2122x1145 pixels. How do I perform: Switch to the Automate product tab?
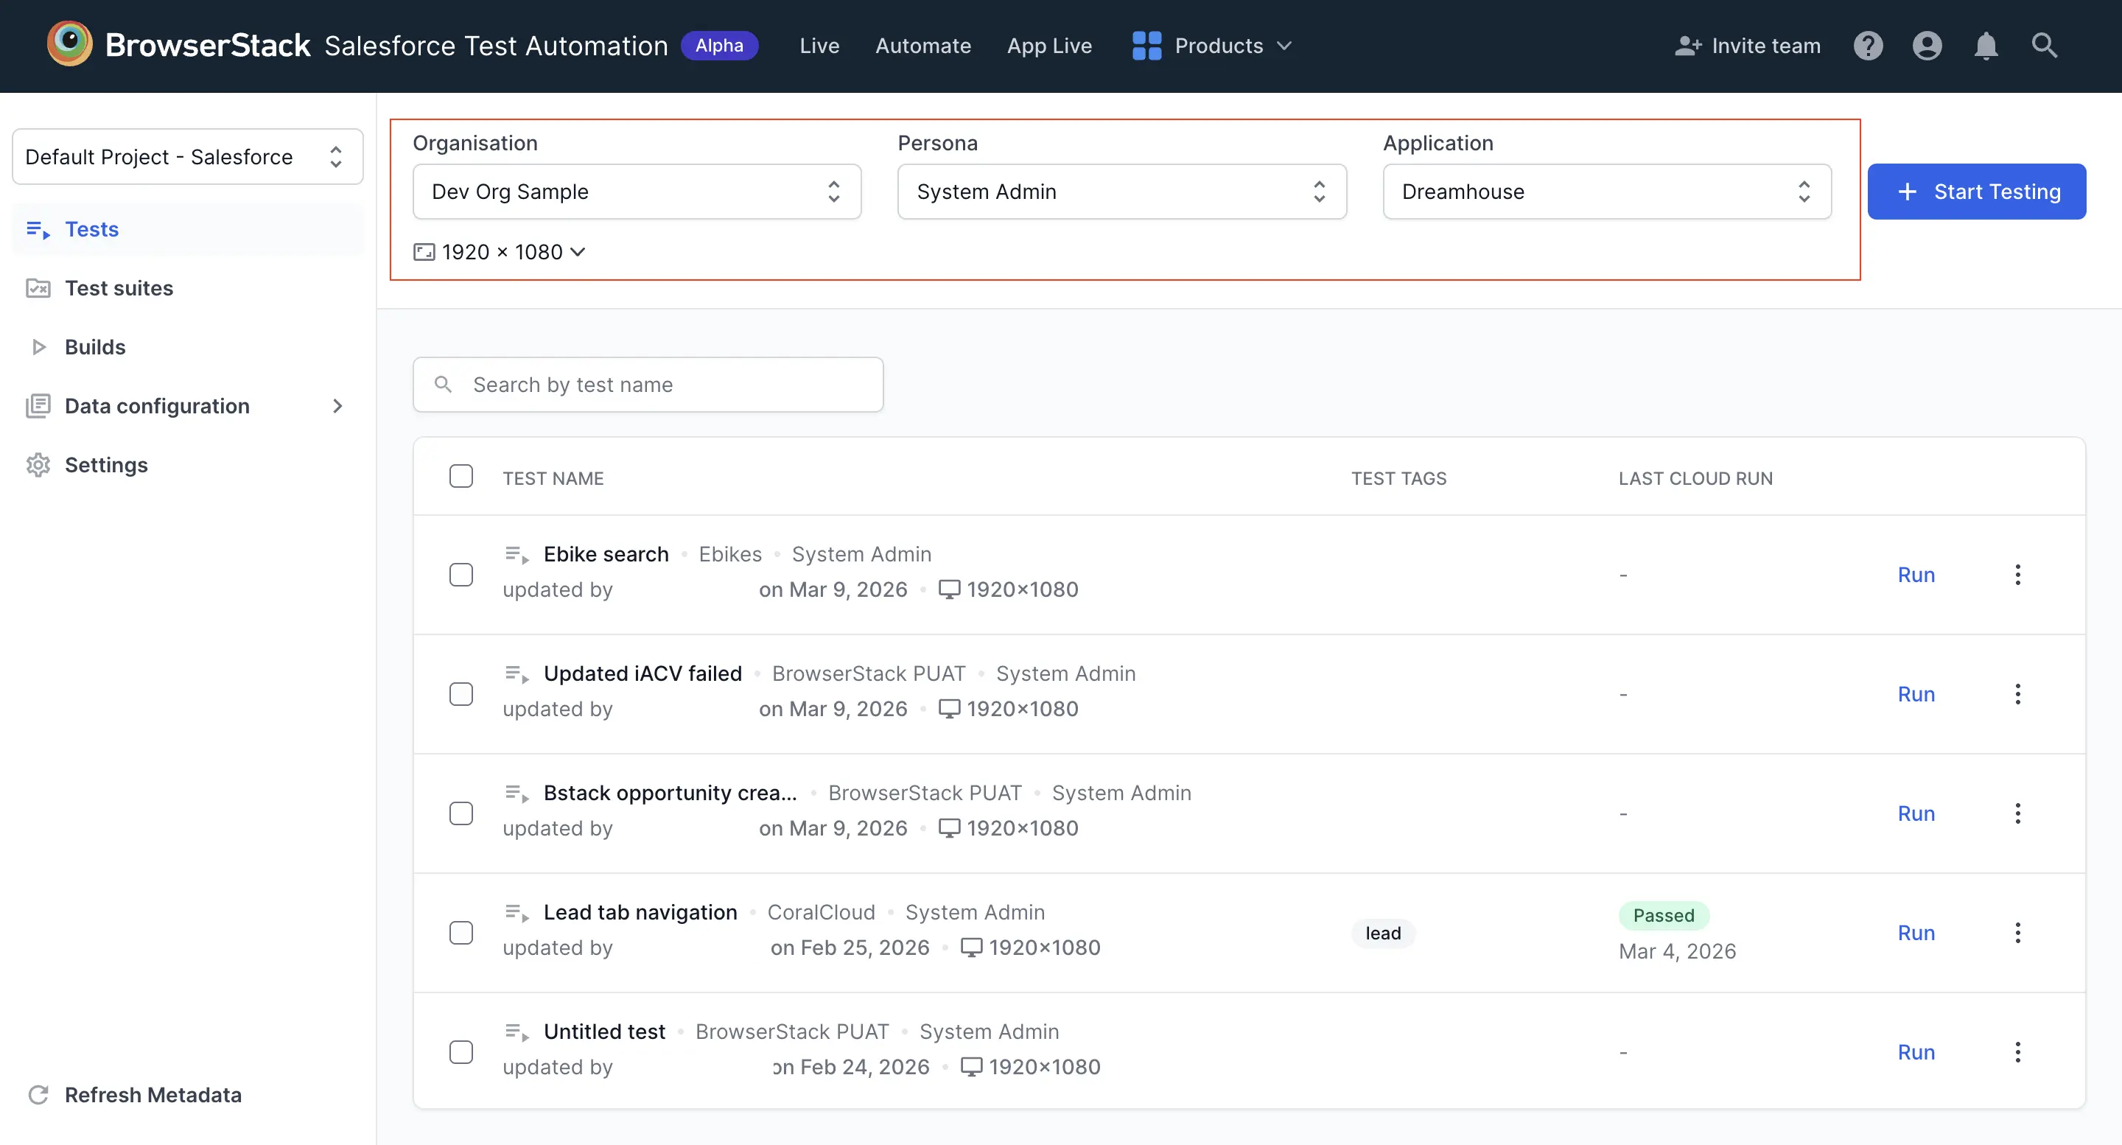pyautogui.click(x=922, y=45)
